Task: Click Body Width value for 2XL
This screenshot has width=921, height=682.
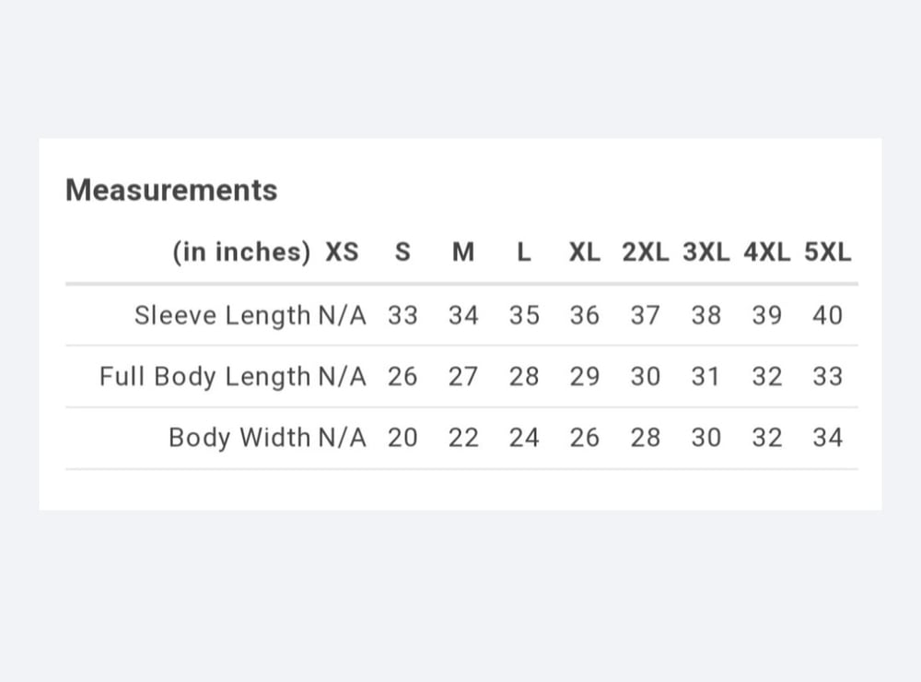Action: [645, 437]
